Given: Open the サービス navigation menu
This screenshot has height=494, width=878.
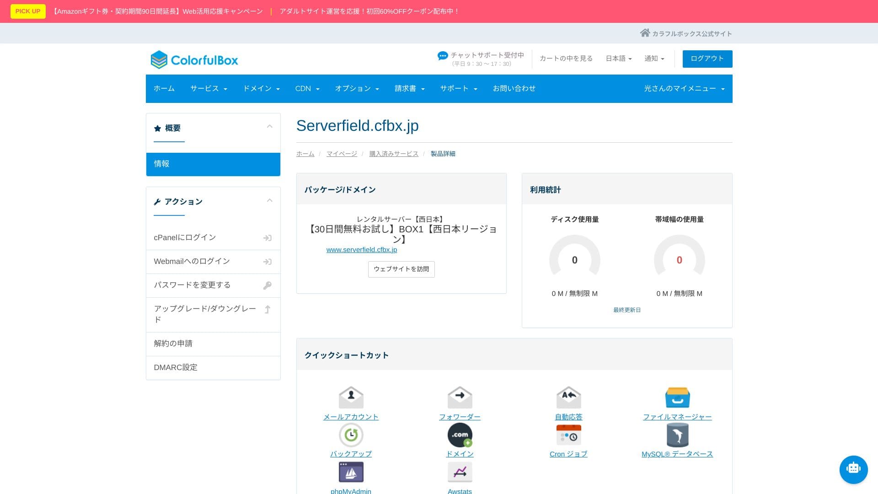Looking at the screenshot, I should coord(209,89).
